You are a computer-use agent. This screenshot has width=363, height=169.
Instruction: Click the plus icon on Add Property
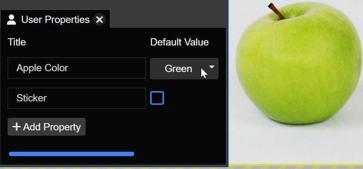tap(17, 127)
